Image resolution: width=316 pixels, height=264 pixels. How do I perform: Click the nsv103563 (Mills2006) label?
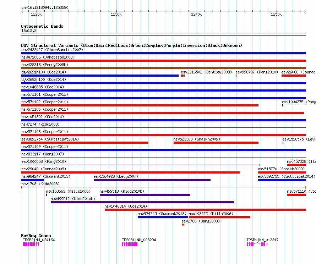68,191
